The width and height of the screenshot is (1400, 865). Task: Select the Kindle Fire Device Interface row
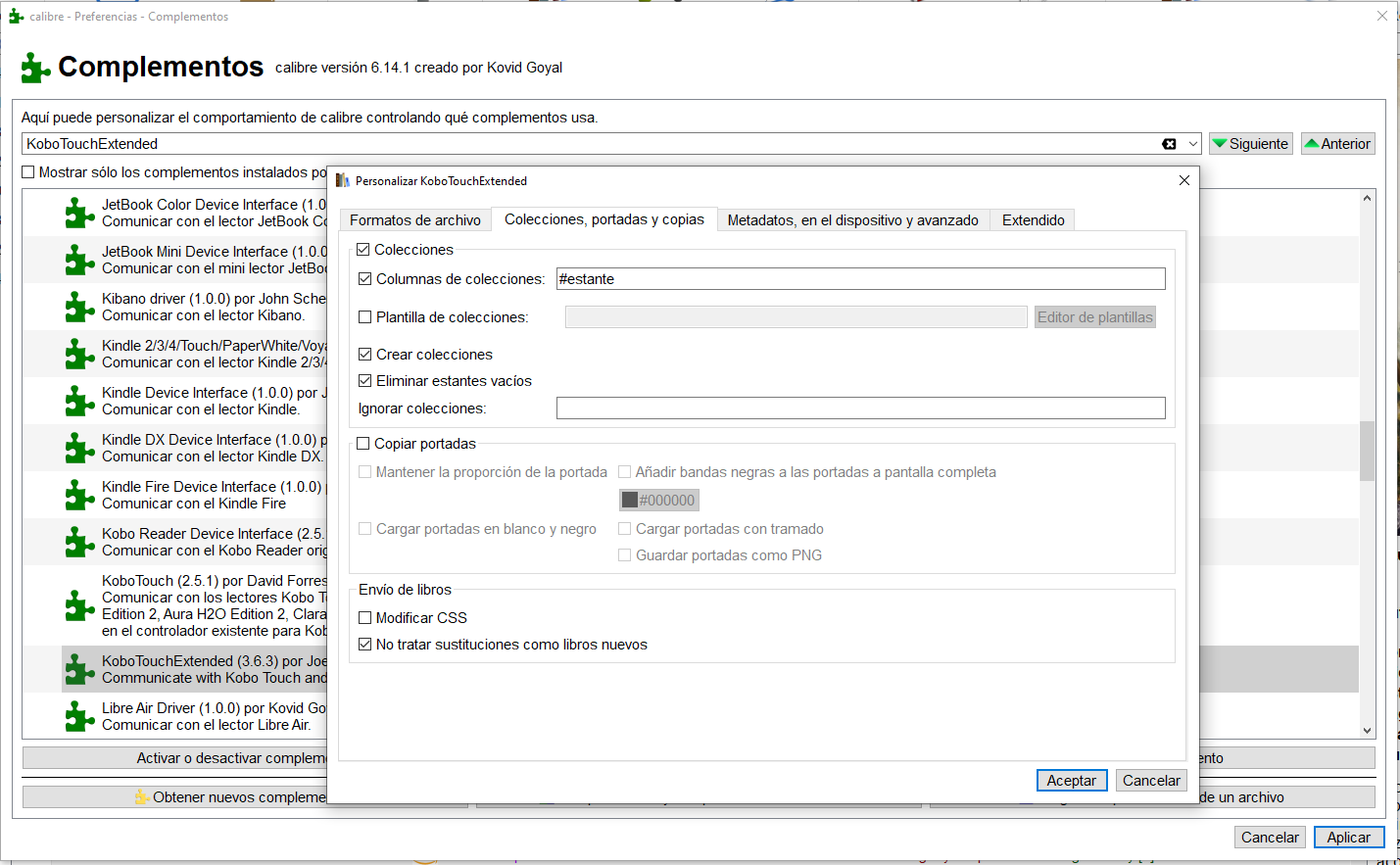pyautogui.click(x=710, y=495)
